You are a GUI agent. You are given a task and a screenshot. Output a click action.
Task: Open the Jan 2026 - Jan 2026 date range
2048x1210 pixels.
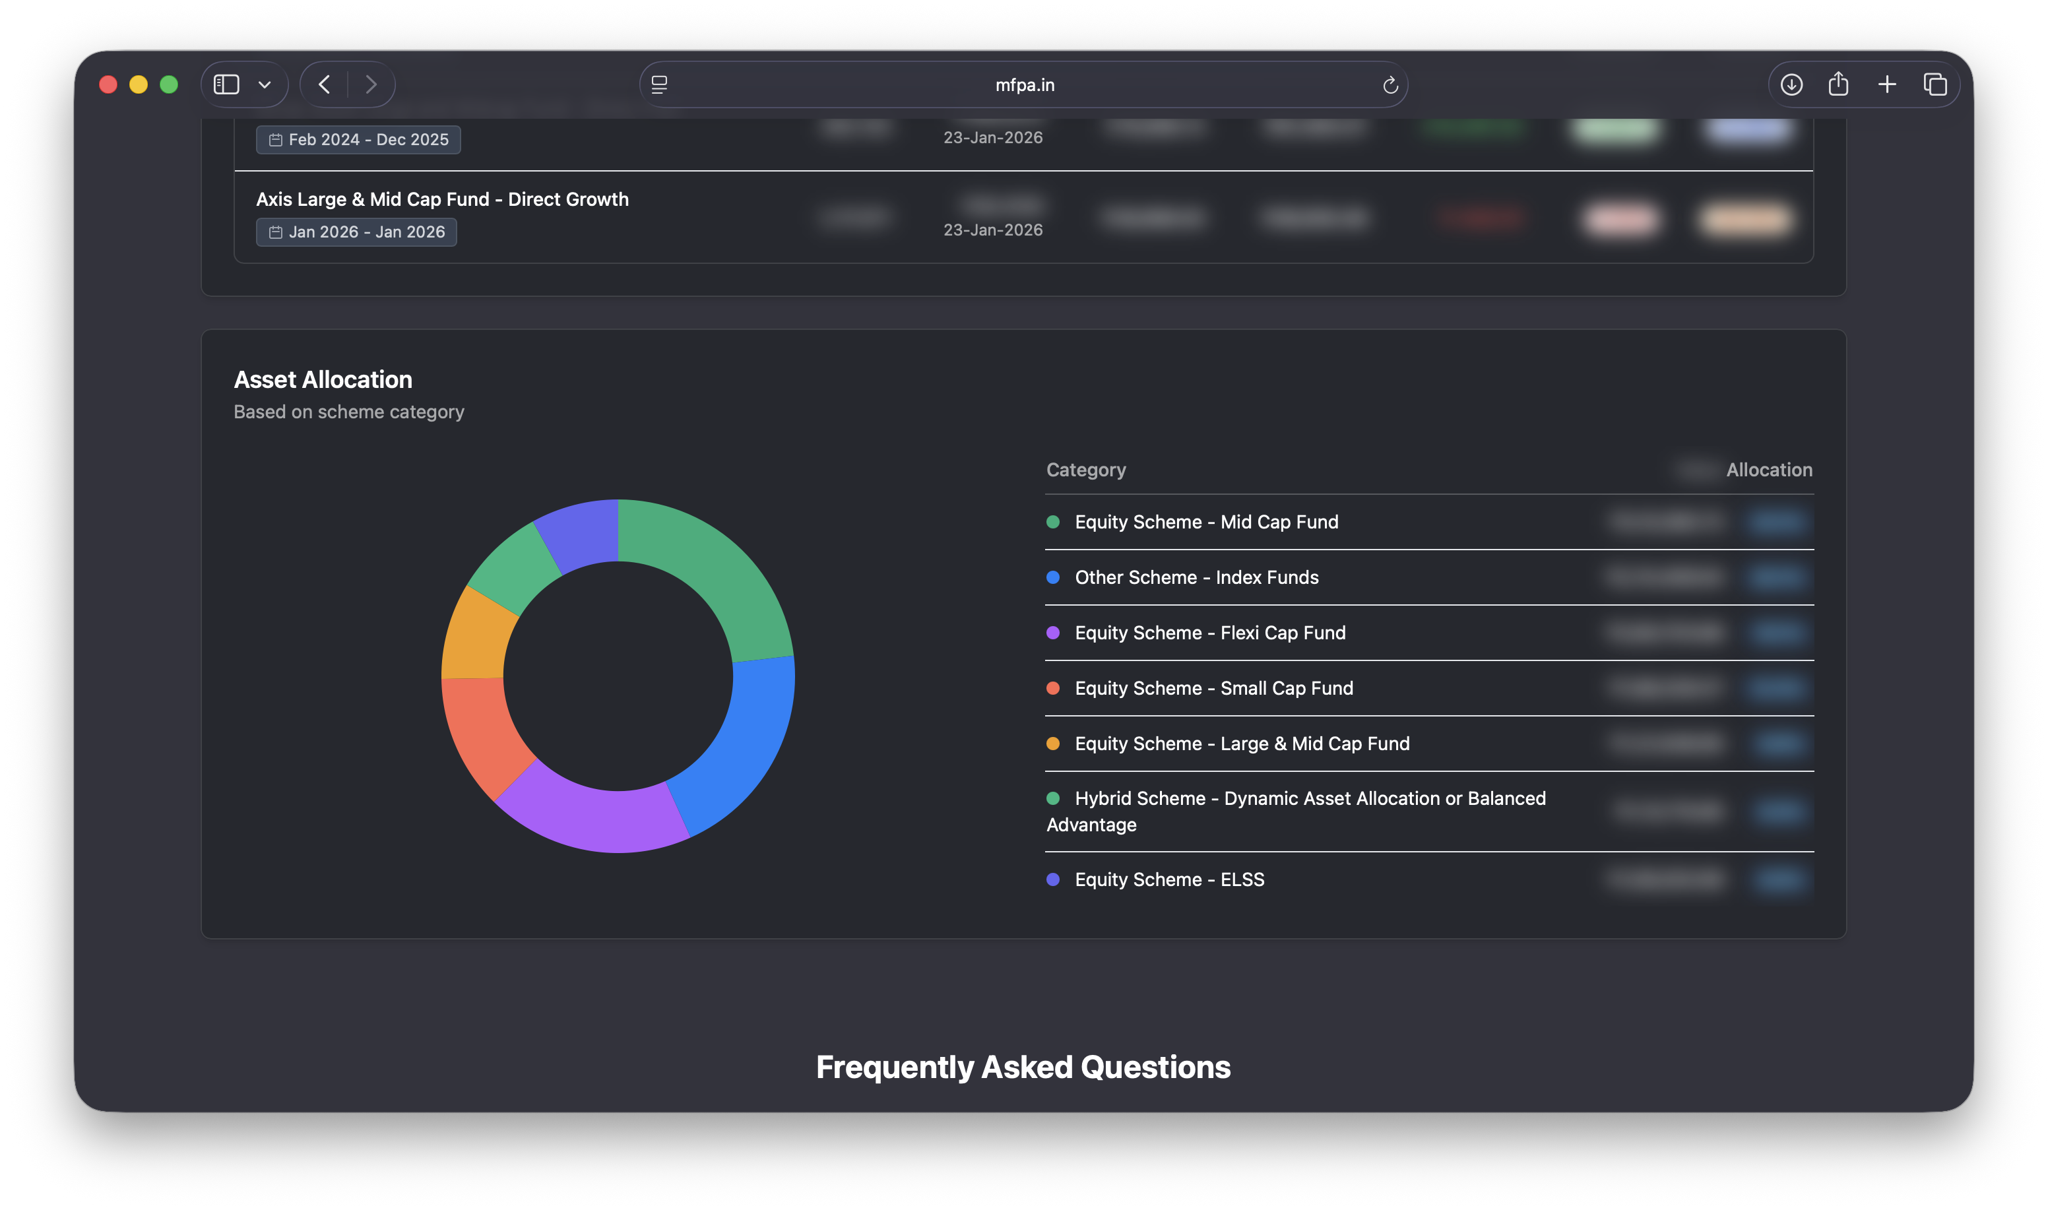point(356,232)
